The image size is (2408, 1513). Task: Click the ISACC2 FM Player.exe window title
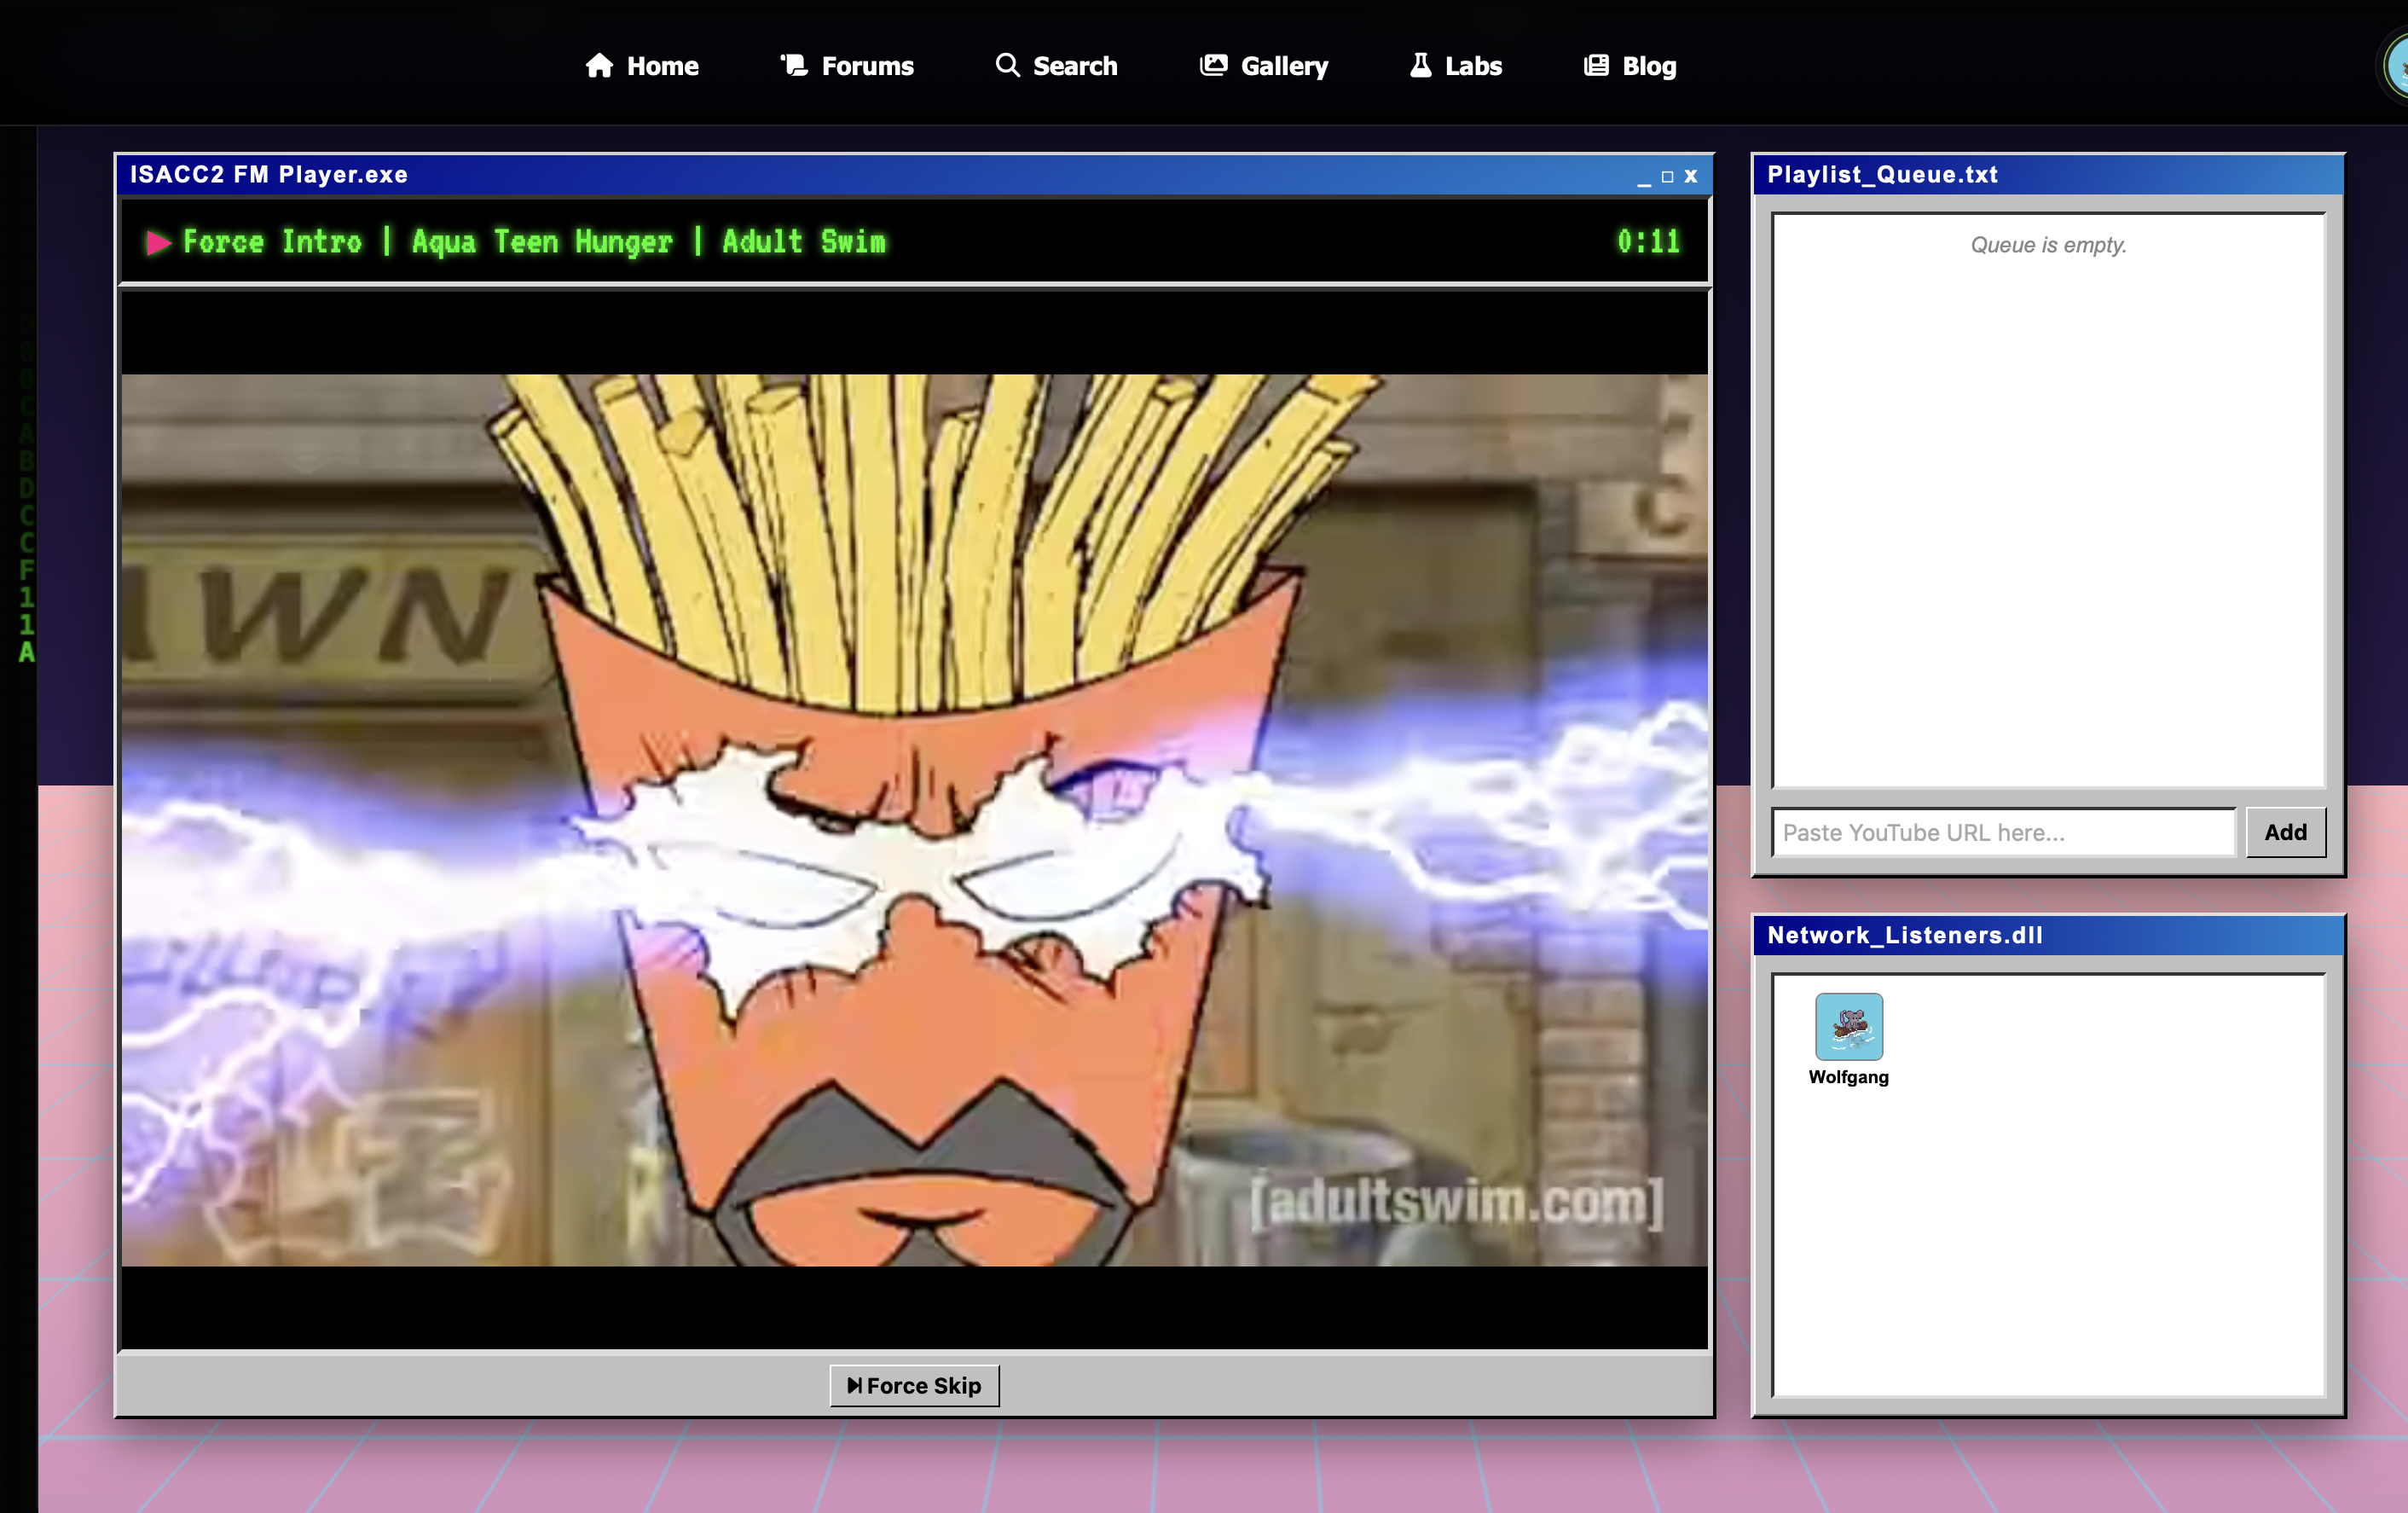pos(269,175)
